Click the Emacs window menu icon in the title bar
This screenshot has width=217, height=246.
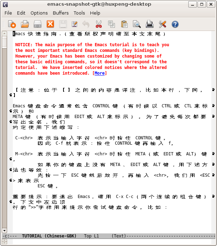point(5,4)
